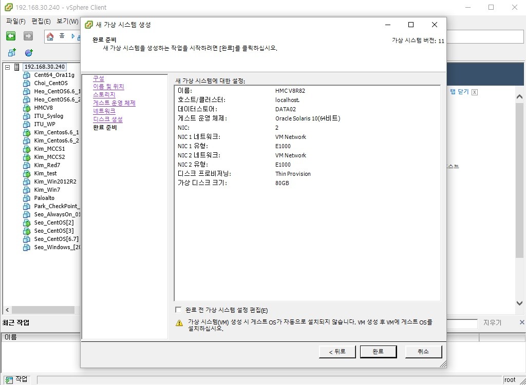Image resolution: width=526 pixels, height=385 pixels.
Task: Open the 편집(E) menu
Action: point(41,22)
